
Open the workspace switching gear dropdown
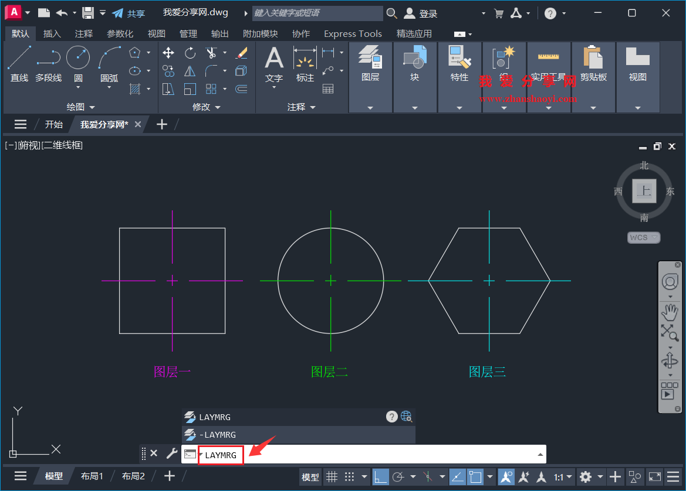600,477
